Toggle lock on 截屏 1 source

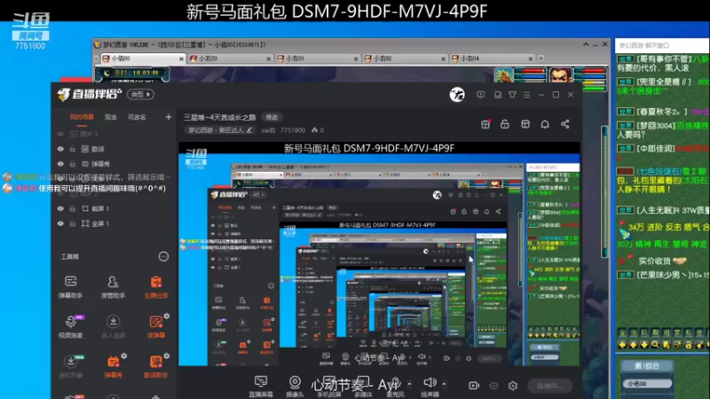coord(73,208)
